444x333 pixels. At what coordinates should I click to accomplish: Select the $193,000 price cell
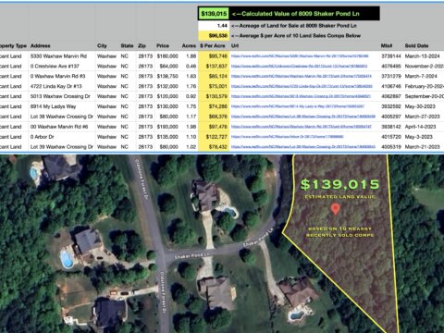point(167,127)
